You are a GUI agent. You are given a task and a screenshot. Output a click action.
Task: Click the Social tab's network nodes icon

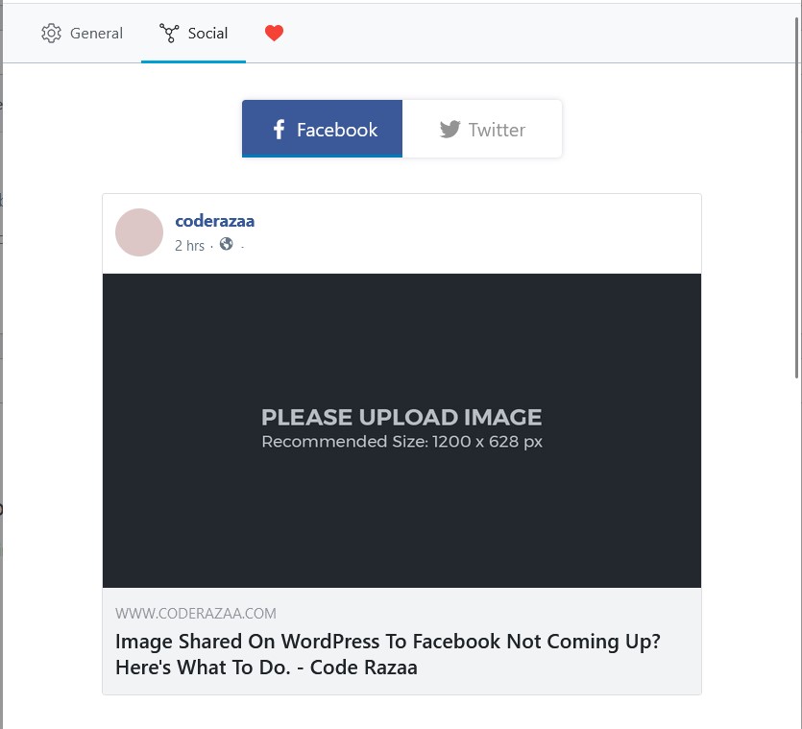pyautogui.click(x=169, y=34)
